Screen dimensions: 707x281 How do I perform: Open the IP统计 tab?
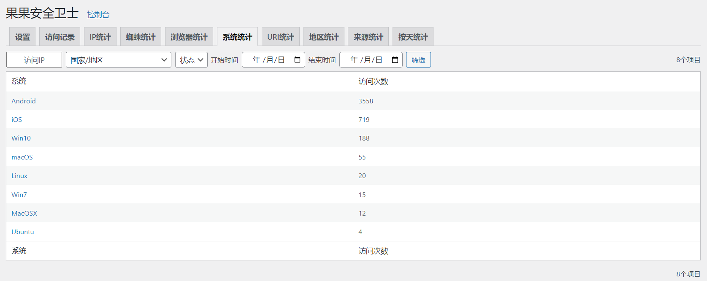pos(100,37)
